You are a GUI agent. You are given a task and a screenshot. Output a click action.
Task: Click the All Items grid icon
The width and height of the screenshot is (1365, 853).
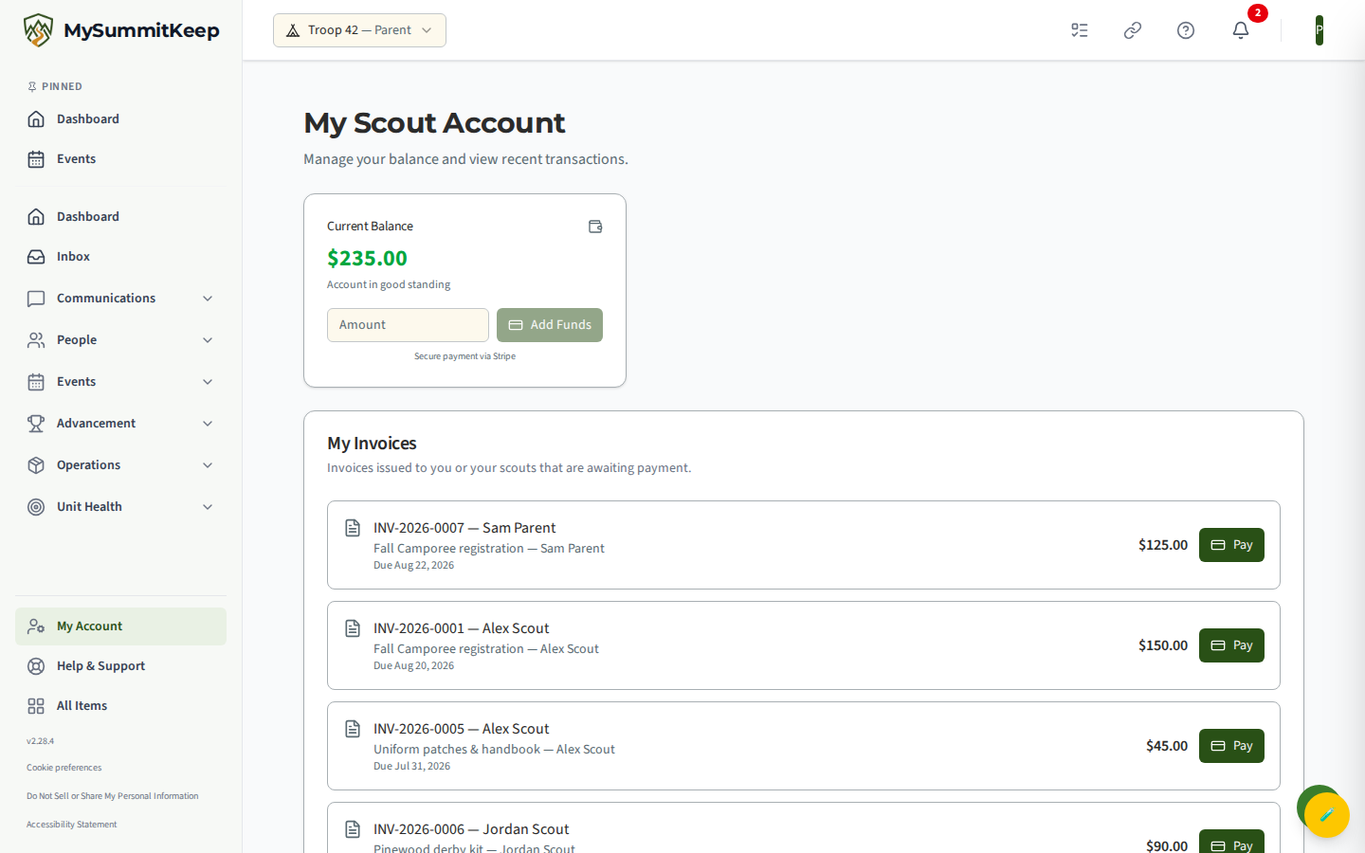(x=36, y=706)
